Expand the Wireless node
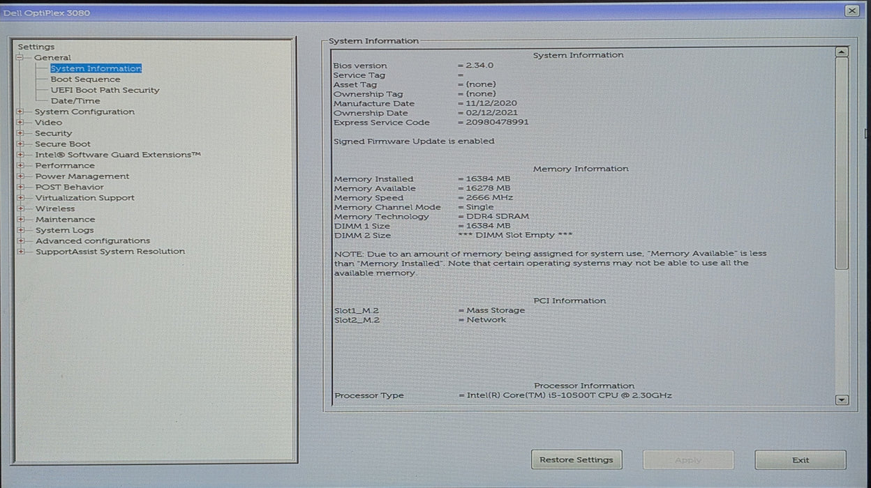 coord(20,208)
